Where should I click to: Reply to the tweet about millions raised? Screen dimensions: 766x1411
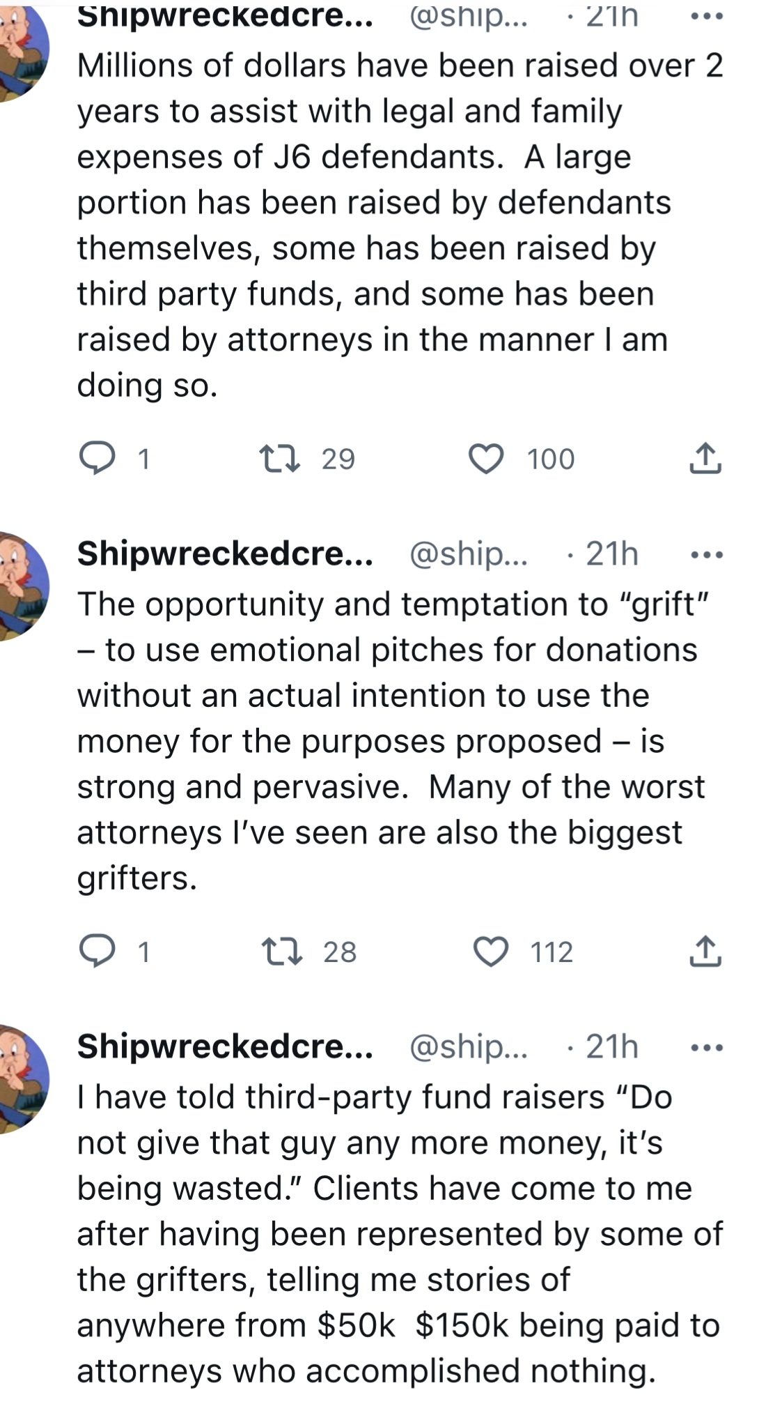[97, 459]
